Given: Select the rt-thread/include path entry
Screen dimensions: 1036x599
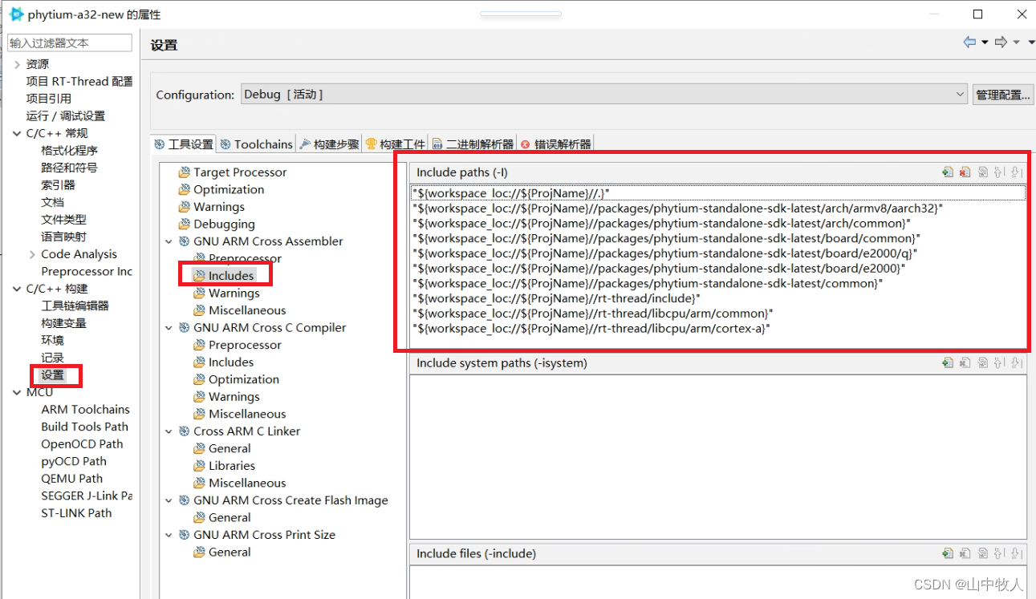Looking at the screenshot, I should point(555,298).
